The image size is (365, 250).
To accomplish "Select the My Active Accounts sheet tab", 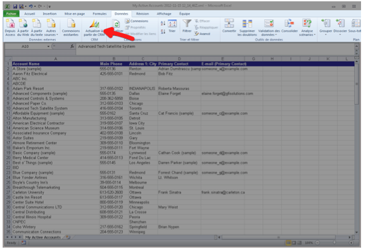I will coord(43,237).
